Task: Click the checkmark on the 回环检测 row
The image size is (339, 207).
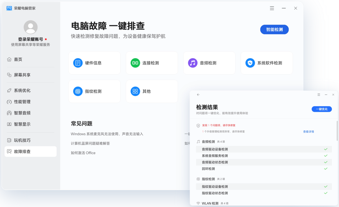Action: [326, 169]
